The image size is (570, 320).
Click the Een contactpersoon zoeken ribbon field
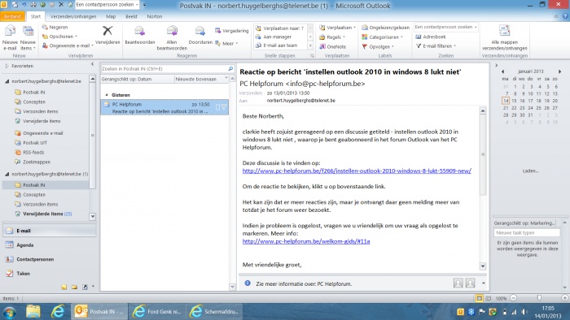tap(445, 27)
